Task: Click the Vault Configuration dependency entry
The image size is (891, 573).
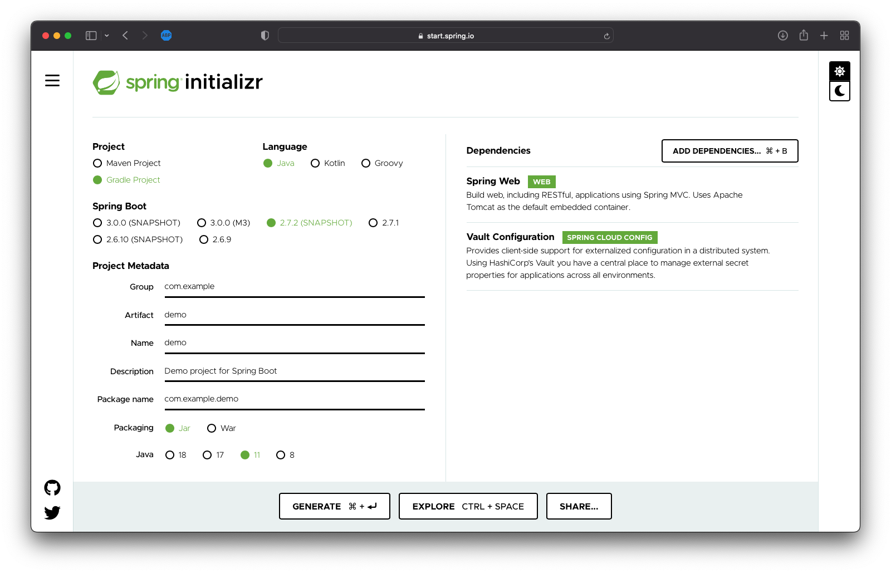Action: pos(632,256)
